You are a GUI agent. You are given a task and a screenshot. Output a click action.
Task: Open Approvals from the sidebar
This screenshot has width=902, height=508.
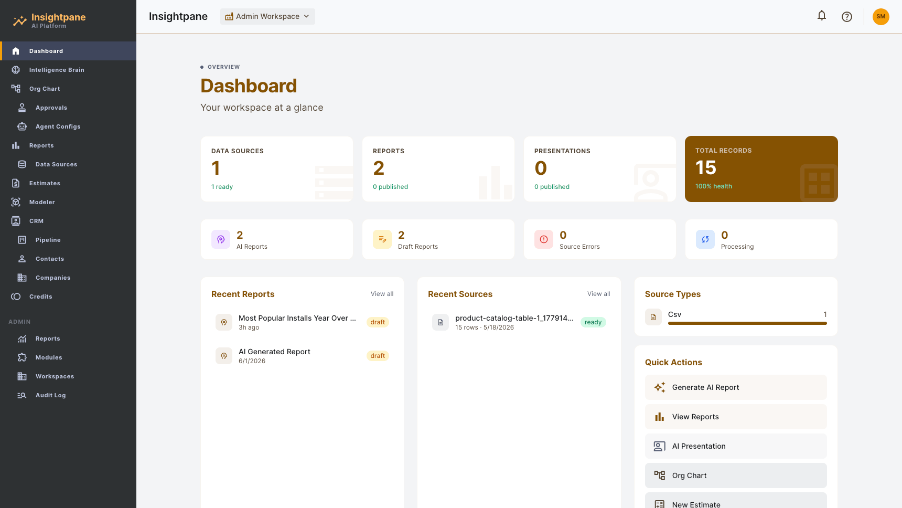click(x=68, y=108)
